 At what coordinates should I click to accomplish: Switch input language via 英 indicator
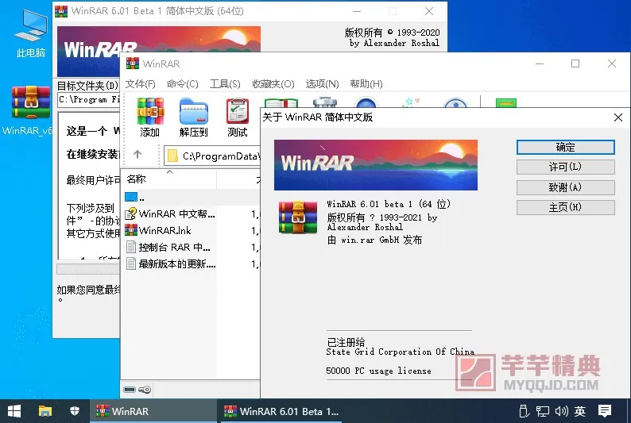580,411
